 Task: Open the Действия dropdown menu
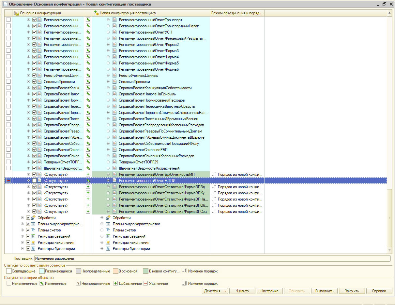point(215,291)
